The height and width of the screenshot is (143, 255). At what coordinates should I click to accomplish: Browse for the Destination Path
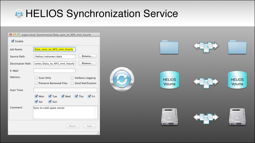(x=88, y=63)
